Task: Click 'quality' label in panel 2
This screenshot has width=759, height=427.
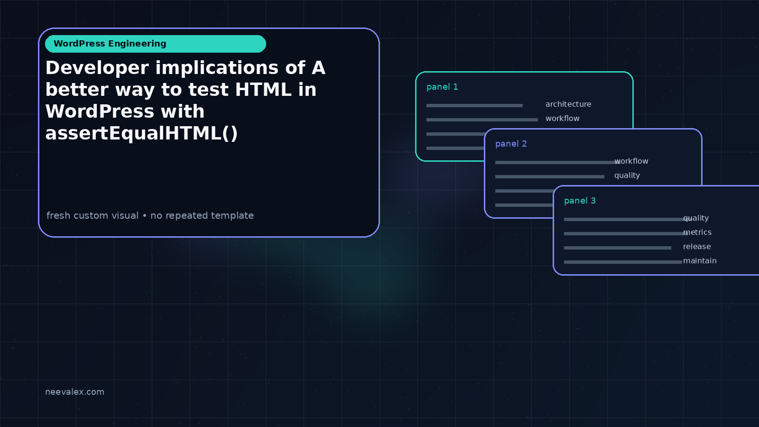Action: point(627,176)
